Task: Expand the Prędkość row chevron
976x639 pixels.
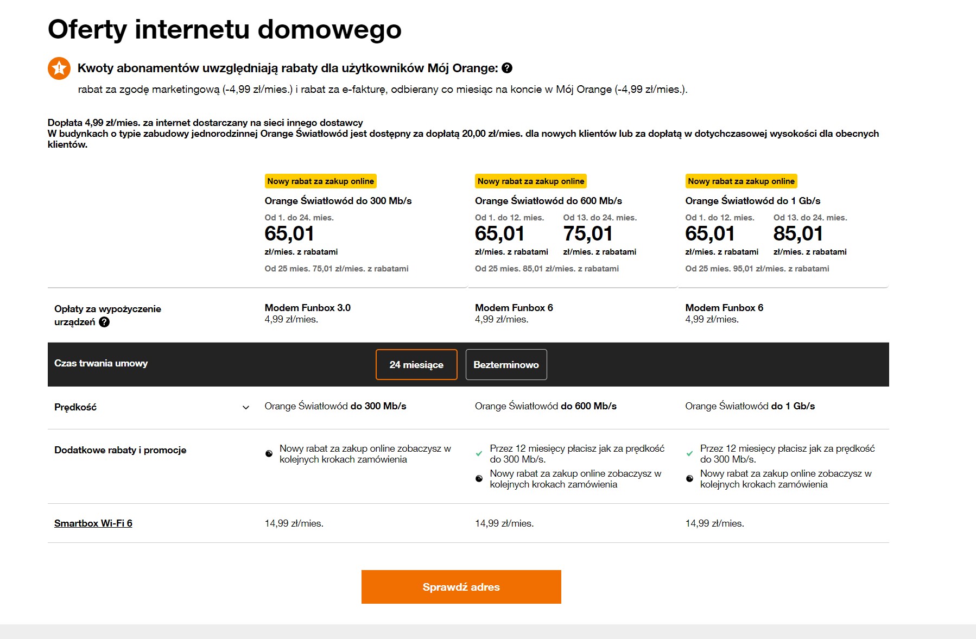Action: pyautogui.click(x=246, y=407)
